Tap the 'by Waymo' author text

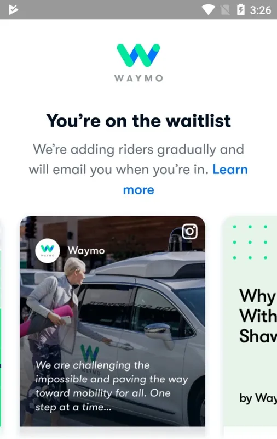click(258, 398)
